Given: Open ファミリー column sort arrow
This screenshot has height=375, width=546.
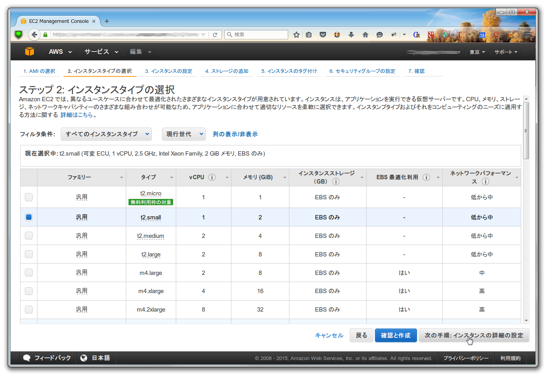Looking at the screenshot, I should tap(121, 178).
